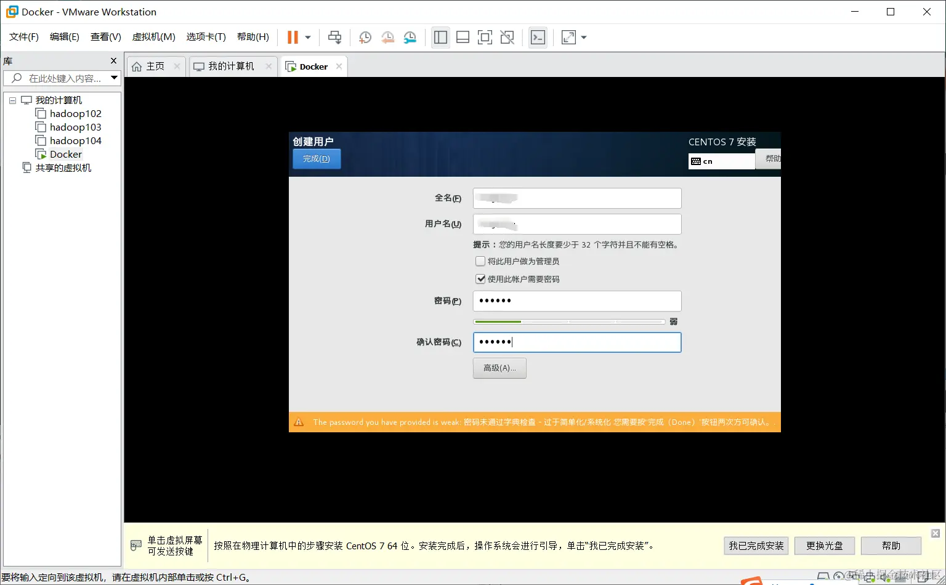
Task: Take a snapshot of this virtual machine
Action: [365, 38]
